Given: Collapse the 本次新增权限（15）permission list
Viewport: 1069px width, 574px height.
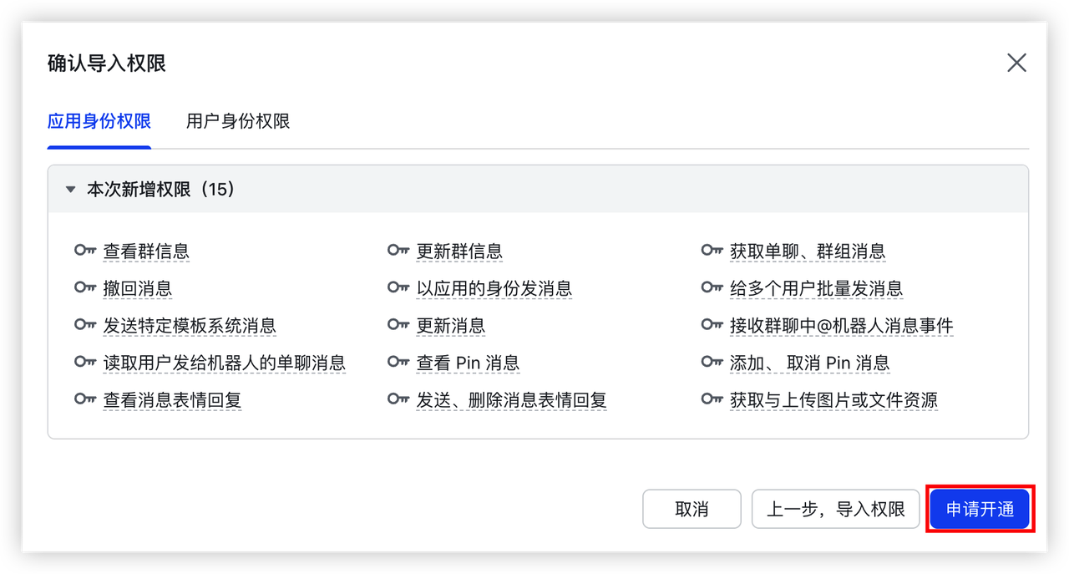Looking at the screenshot, I should click(70, 189).
